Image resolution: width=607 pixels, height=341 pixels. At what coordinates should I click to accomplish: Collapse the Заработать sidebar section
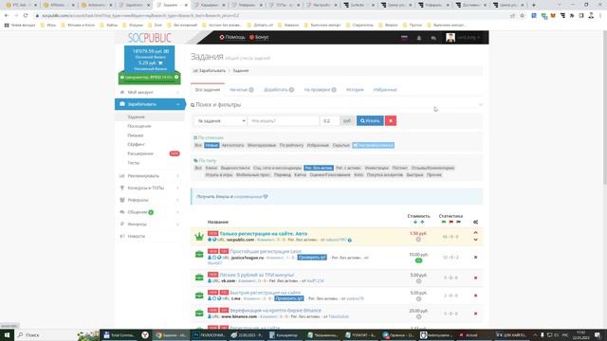(x=150, y=104)
